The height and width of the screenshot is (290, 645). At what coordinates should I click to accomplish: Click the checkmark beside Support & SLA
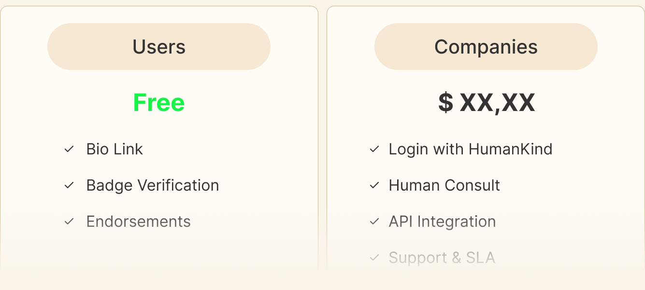(x=374, y=258)
